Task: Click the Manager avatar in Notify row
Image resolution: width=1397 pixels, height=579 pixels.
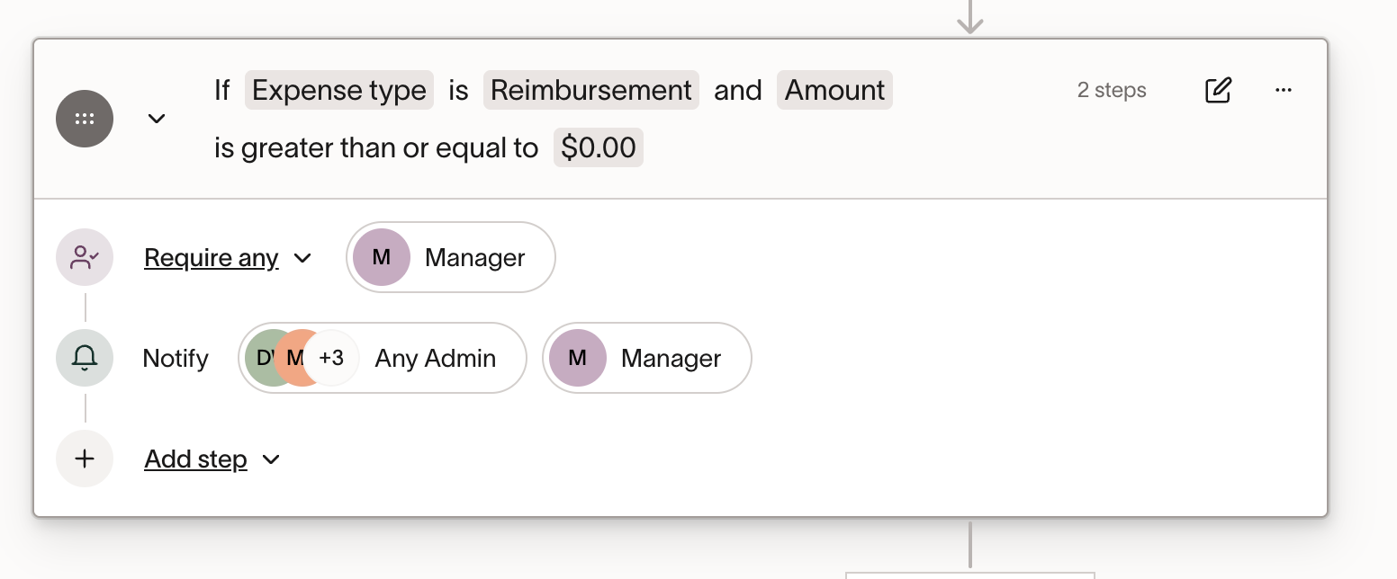Action: point(577,358)
